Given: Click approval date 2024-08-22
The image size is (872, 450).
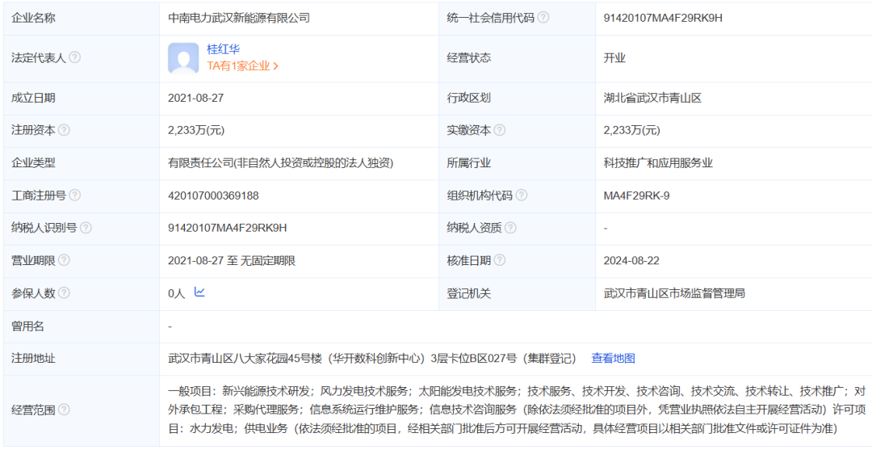Looking at the screenshot, I should pos(631,260).
